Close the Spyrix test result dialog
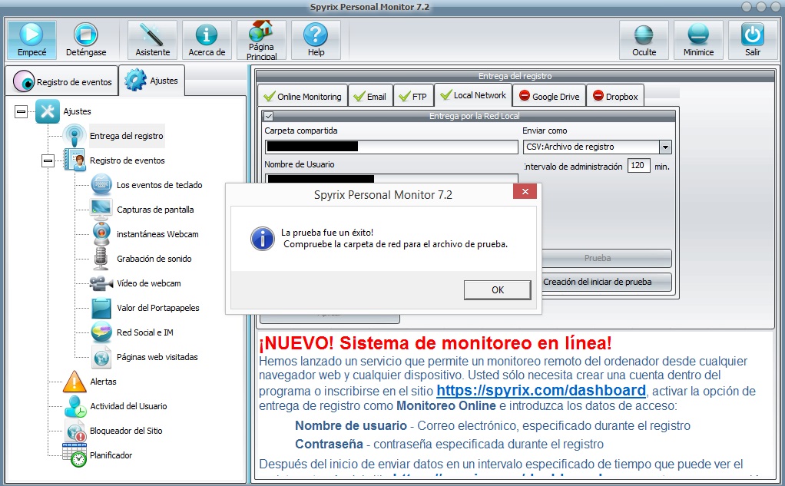This screenshot has width=785, height=486. tap(525, 192)
